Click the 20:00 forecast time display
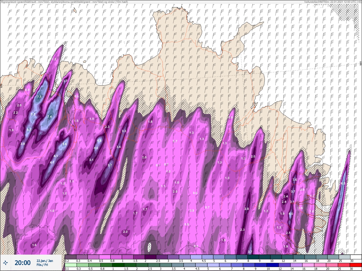The width and height of the screenshot is (362, 271). [x=23, y=263]
